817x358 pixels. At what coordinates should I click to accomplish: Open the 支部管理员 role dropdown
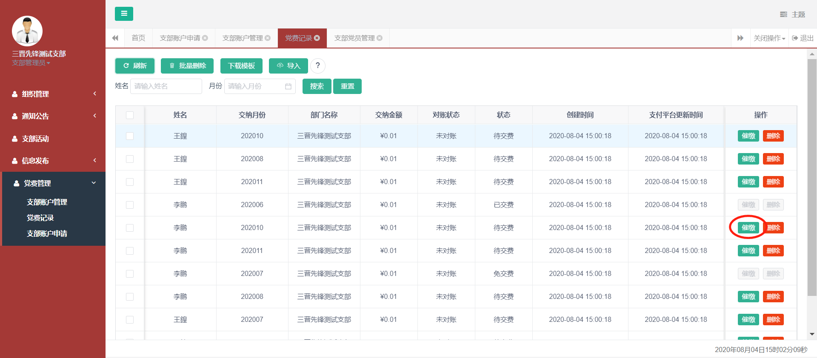click(31, 63)
